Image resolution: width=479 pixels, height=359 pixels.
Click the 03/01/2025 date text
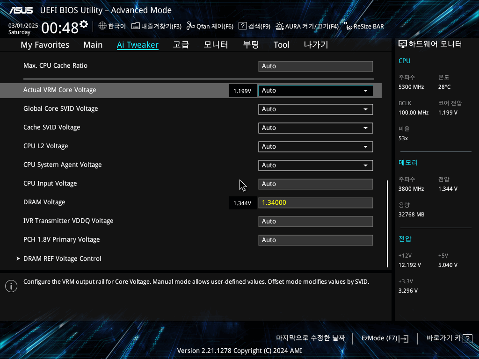coord(23,26)
